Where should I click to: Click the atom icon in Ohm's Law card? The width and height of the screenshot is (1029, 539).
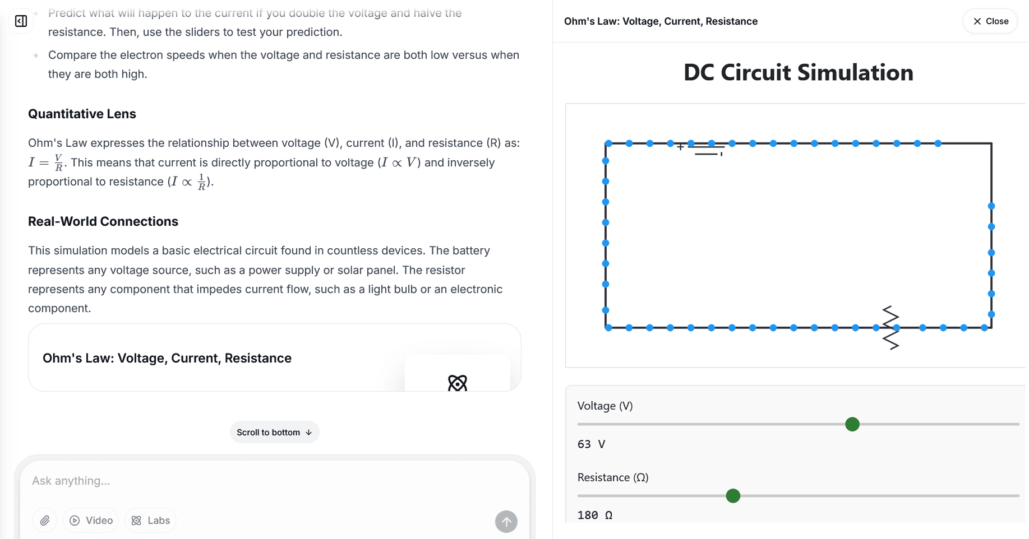[458, 383]
